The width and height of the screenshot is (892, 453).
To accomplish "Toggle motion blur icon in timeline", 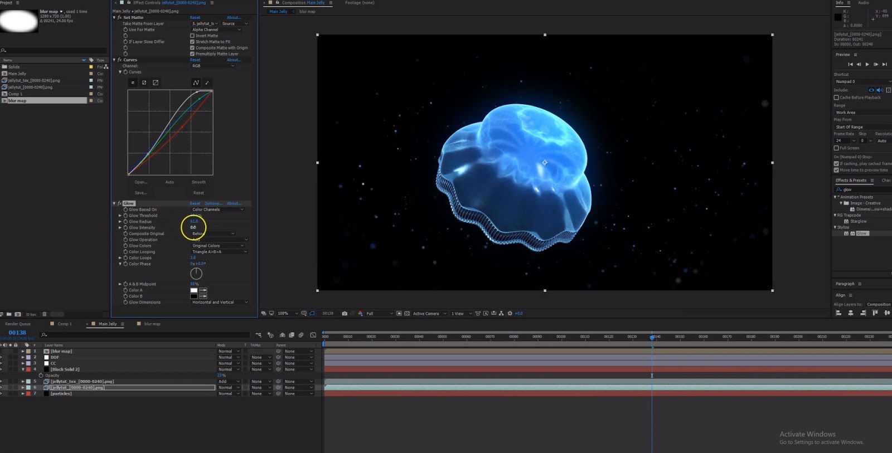I will click(301, 335).
